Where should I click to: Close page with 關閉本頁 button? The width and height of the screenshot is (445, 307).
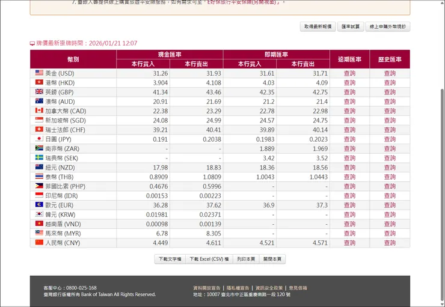click(272, 259)
